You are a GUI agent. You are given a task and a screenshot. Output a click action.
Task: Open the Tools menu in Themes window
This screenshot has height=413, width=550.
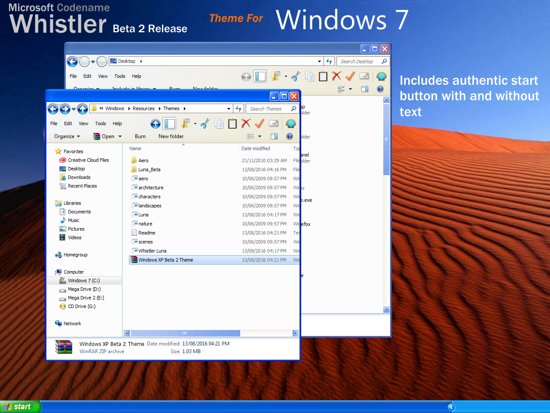click(101, 123)
